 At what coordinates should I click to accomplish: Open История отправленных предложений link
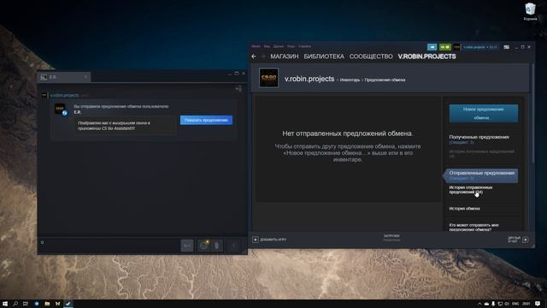point(471,190)
